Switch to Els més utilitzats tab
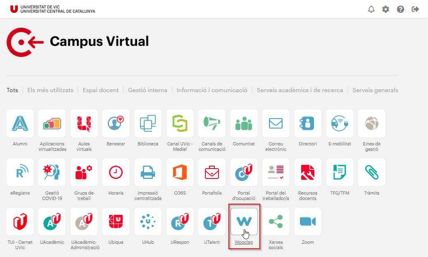This screenshot has width=428, height=257. pyautogui.click(x=50, y=90)
